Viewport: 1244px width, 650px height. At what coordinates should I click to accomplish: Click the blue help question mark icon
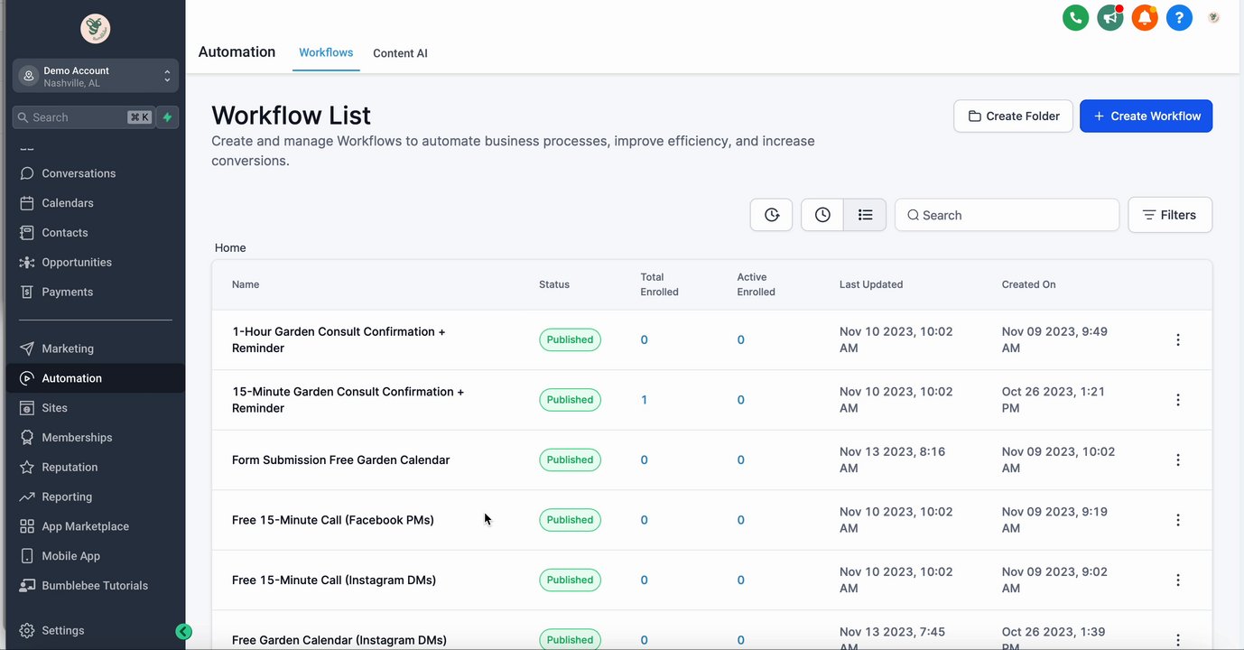[1179, 17]
